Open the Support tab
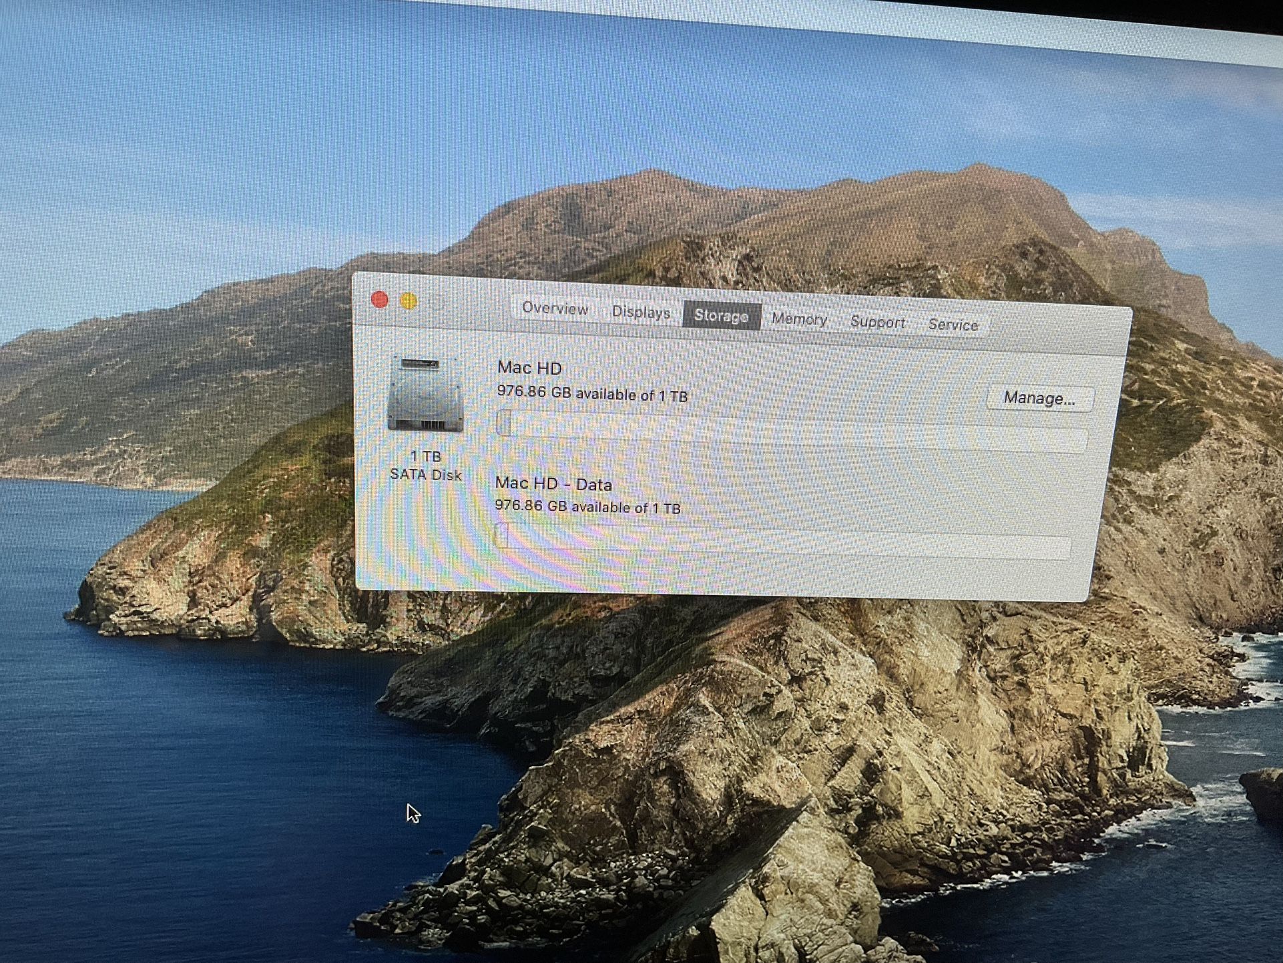The image size is (1283, 963). [877, 323]
